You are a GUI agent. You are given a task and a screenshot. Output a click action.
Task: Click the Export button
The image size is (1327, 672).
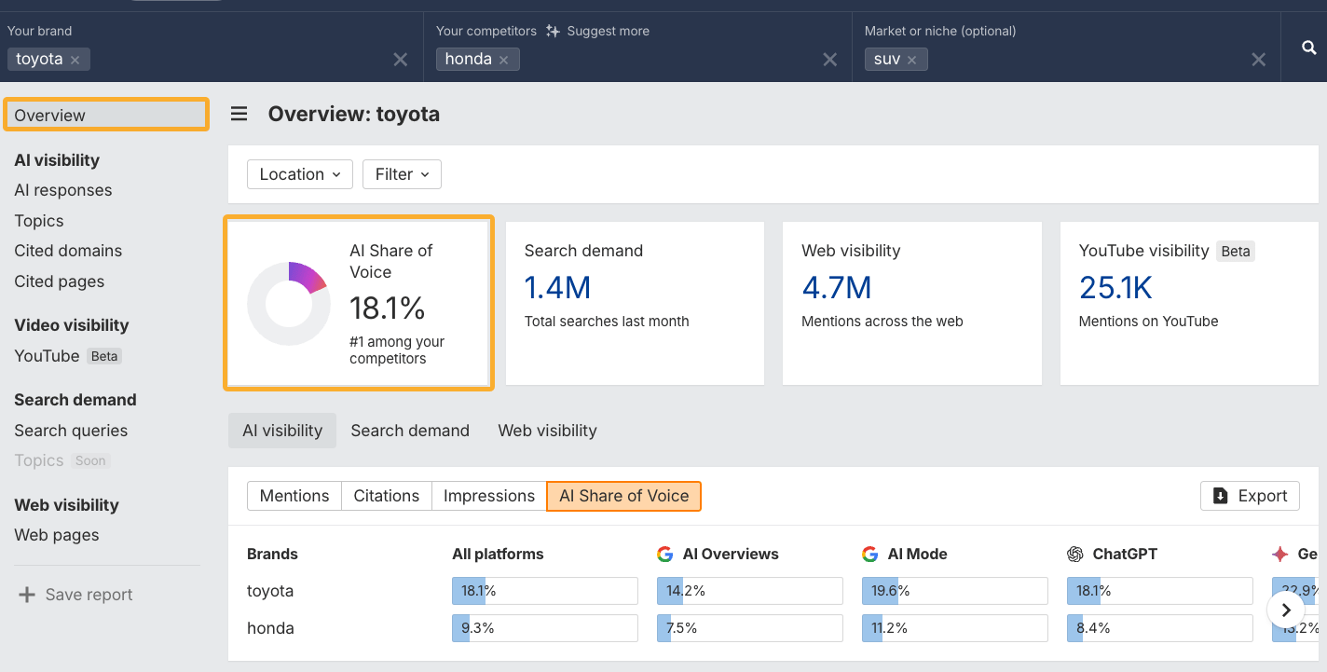click(1250, 495)
